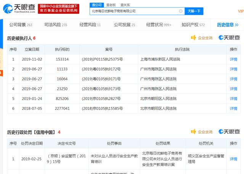Select the 查关系 search tab
Image resolution: width=244 pixels, height=174 pixels.
(125, 5)
